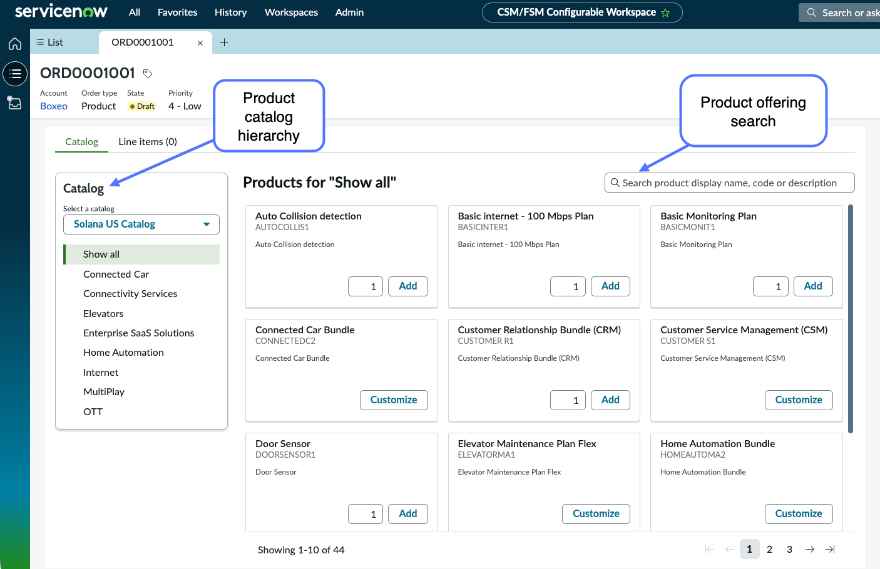Open CSM/FSM Configurable Workspace pill
The height and width of the screenshot is (569, 880).
[582, 13]
